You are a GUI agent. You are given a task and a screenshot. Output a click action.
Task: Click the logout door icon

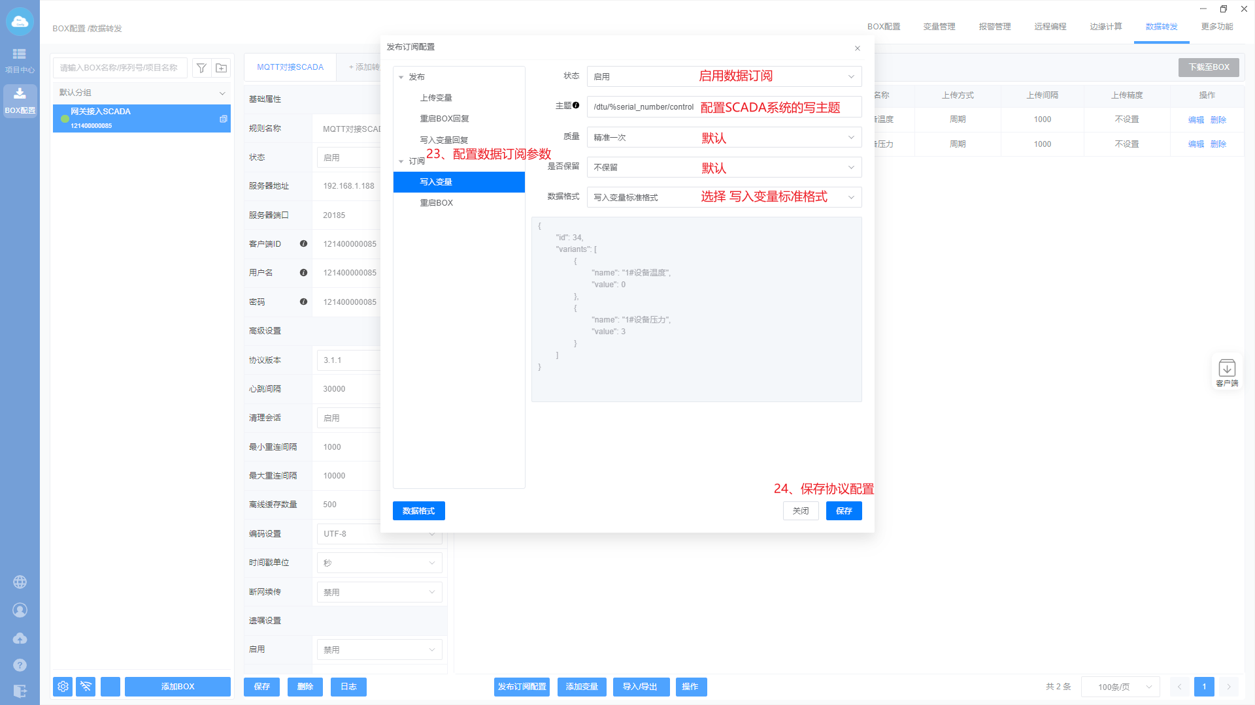[20, 691]
